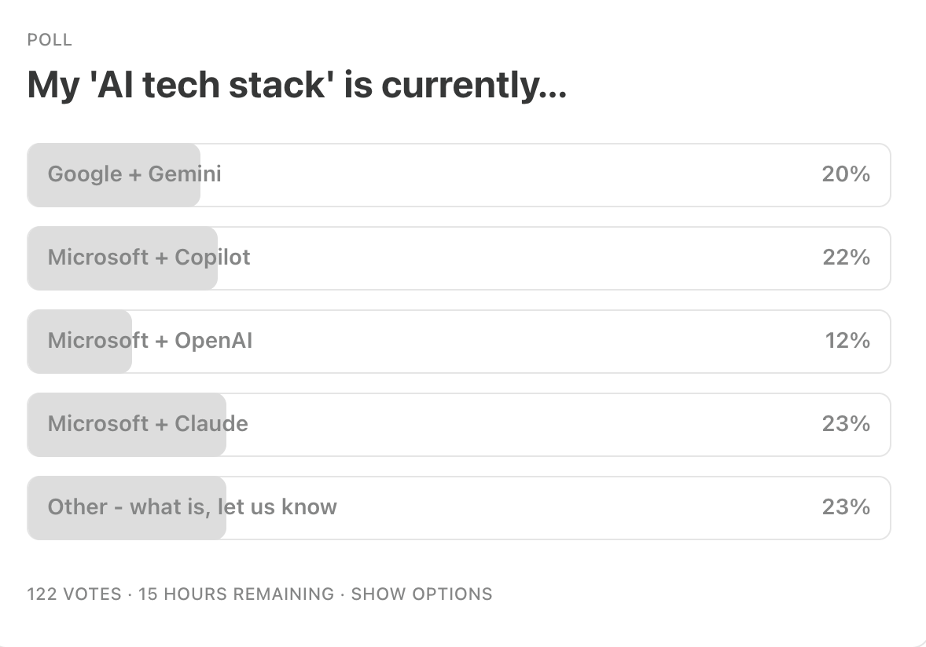Click the gray progress bar of Google + Gemini
The width and height of the screenshot is (926, 647).
click(x=114, y=175)
